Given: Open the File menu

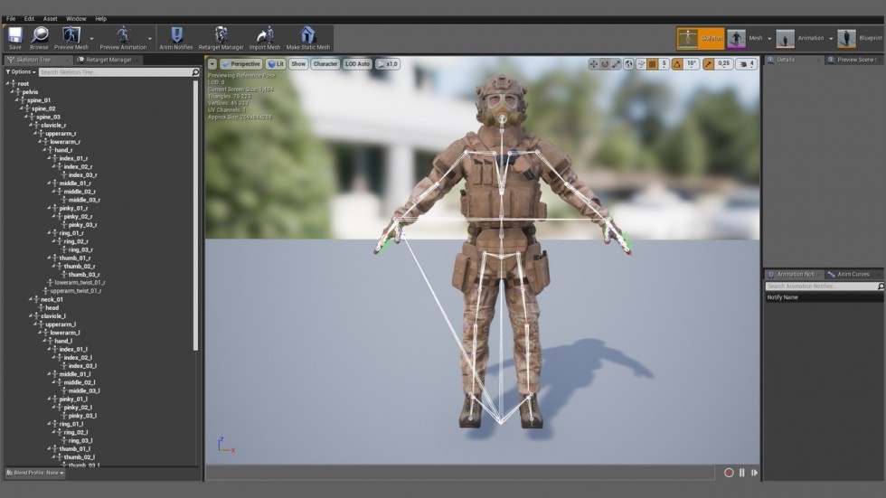Looking at the screenshot, I should click(x=11, y=19).
